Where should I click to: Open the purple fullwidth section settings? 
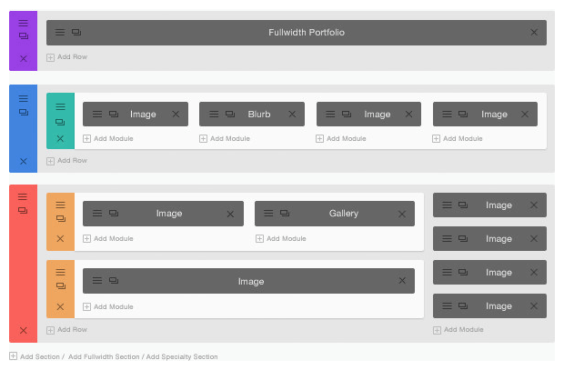tap(24, 23)
